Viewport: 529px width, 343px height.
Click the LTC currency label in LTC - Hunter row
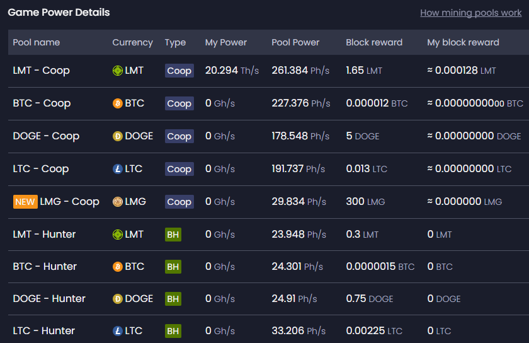134,331
